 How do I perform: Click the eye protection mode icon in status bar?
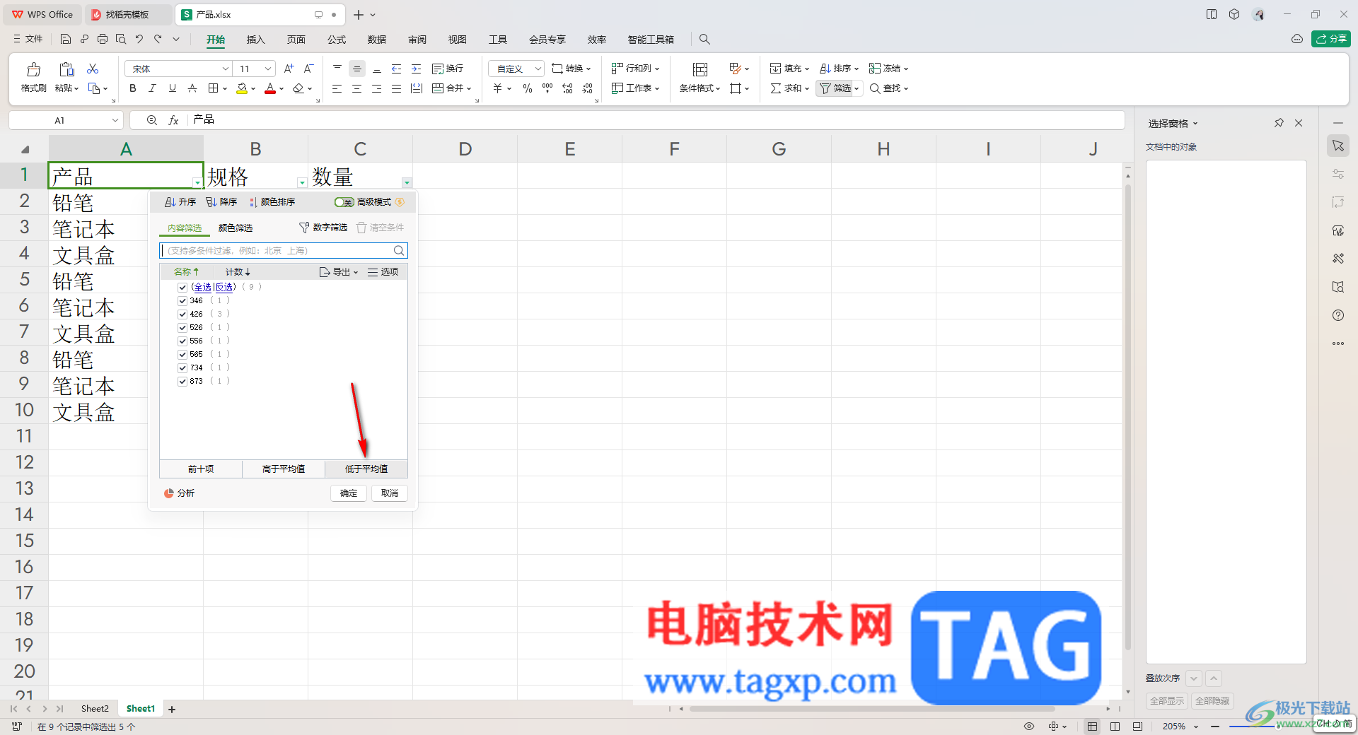coord(1029,726)
